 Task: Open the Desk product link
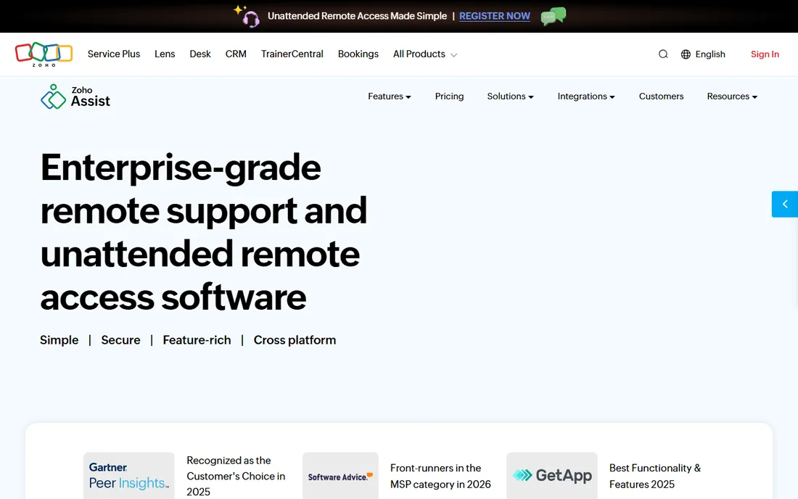point(200,54)
